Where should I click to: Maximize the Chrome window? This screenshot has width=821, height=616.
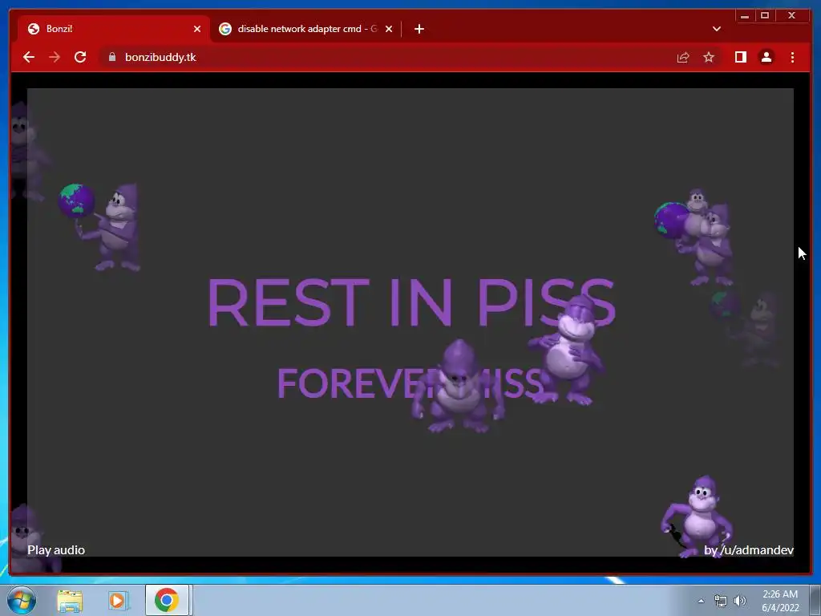point(765,16)
